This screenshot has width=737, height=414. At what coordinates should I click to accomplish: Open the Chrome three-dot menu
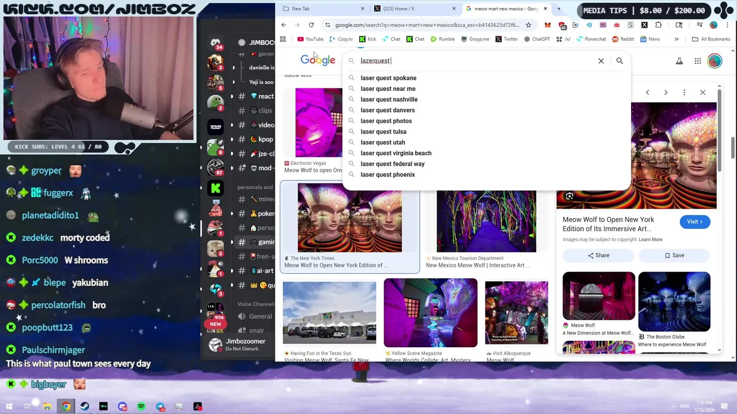[727, 25]
